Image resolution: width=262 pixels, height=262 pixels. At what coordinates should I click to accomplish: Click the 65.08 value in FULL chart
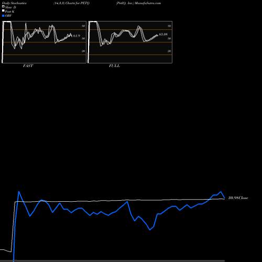163,34
